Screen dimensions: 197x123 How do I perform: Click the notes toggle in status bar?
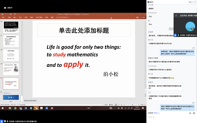pyautogui.click(x=105, y=105)
